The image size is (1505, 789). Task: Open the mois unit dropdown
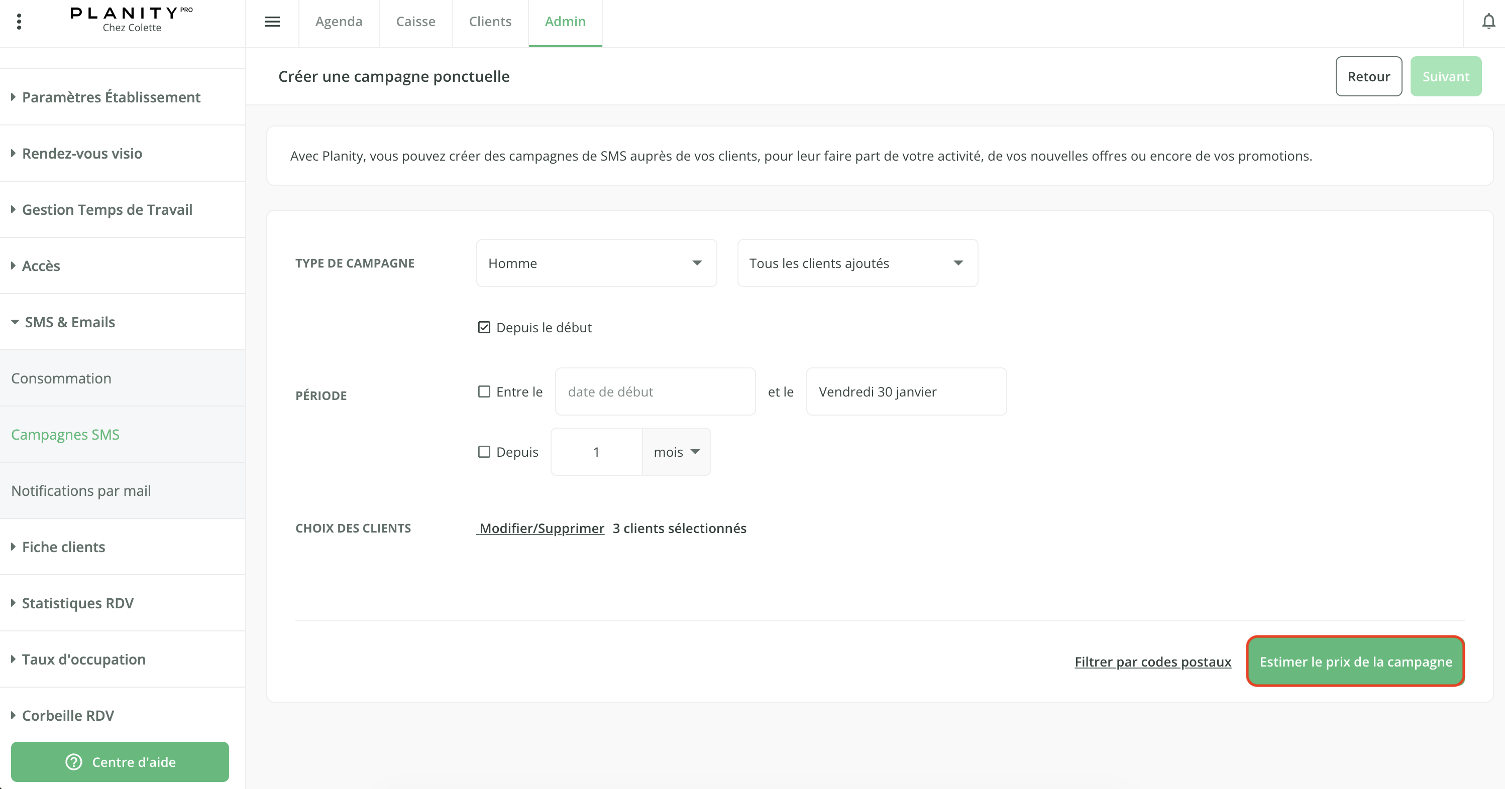676,452
